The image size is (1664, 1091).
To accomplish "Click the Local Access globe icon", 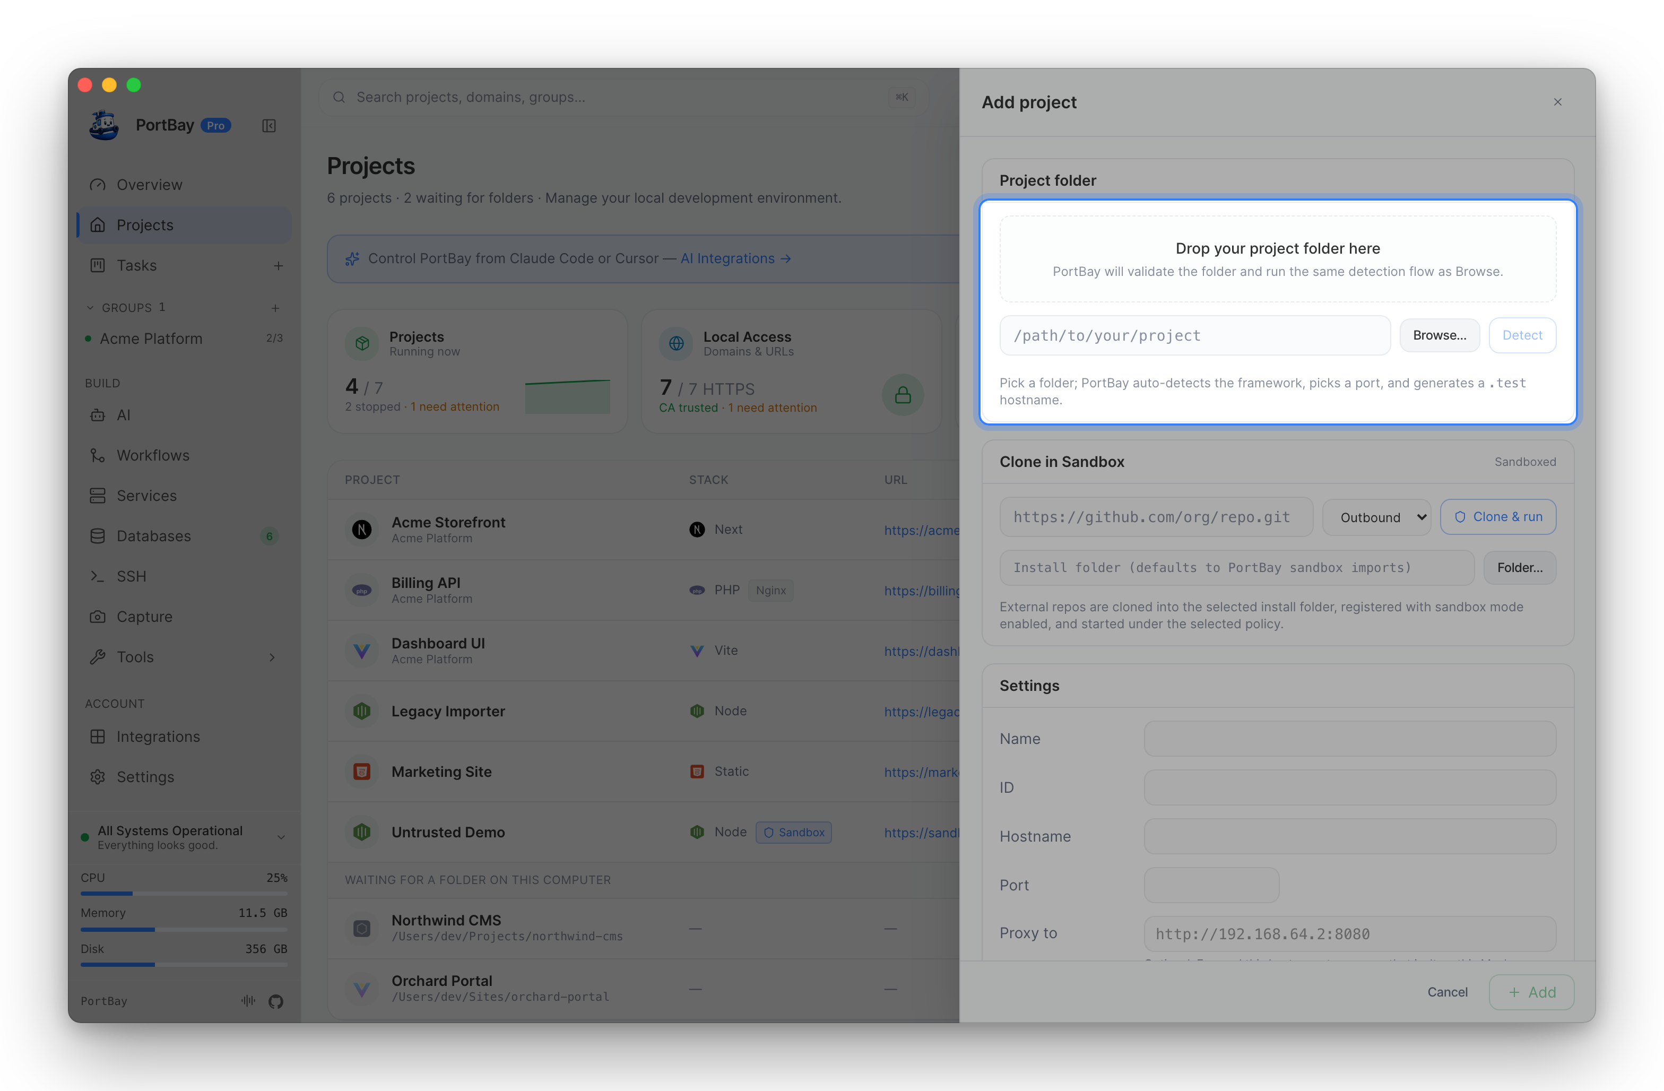I will (x=676, y=343).
